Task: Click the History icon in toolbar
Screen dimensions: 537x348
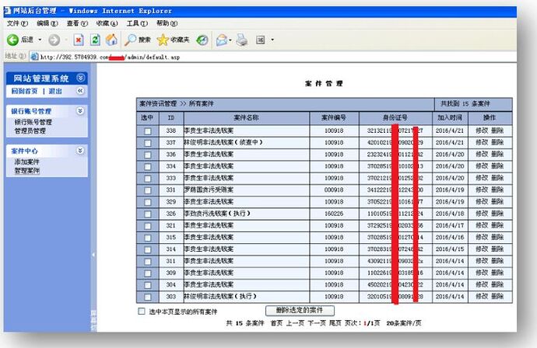Action: [x=202, y=40]
